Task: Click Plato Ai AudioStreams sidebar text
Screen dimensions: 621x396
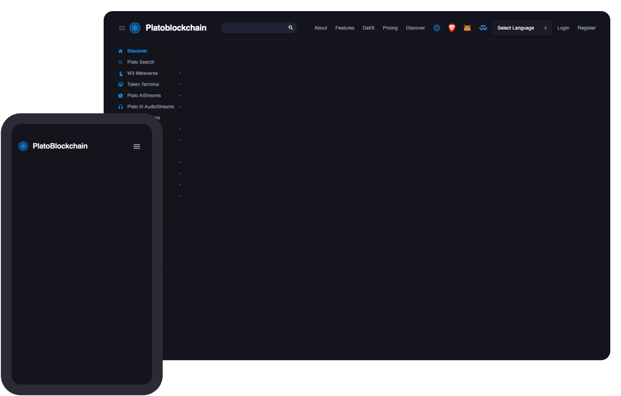Action: click(x=151, y=107)
